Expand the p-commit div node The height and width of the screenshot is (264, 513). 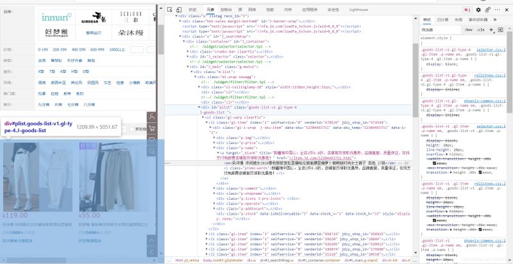coord(214,188)
